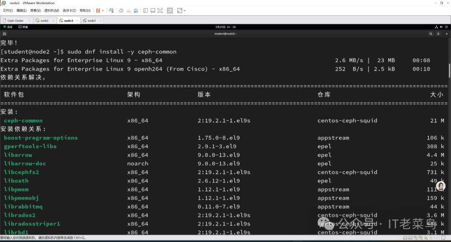The image size is (451, 242).
Task: Click the VMware pause (suspend) button
Action: click(x=98, y=10)
